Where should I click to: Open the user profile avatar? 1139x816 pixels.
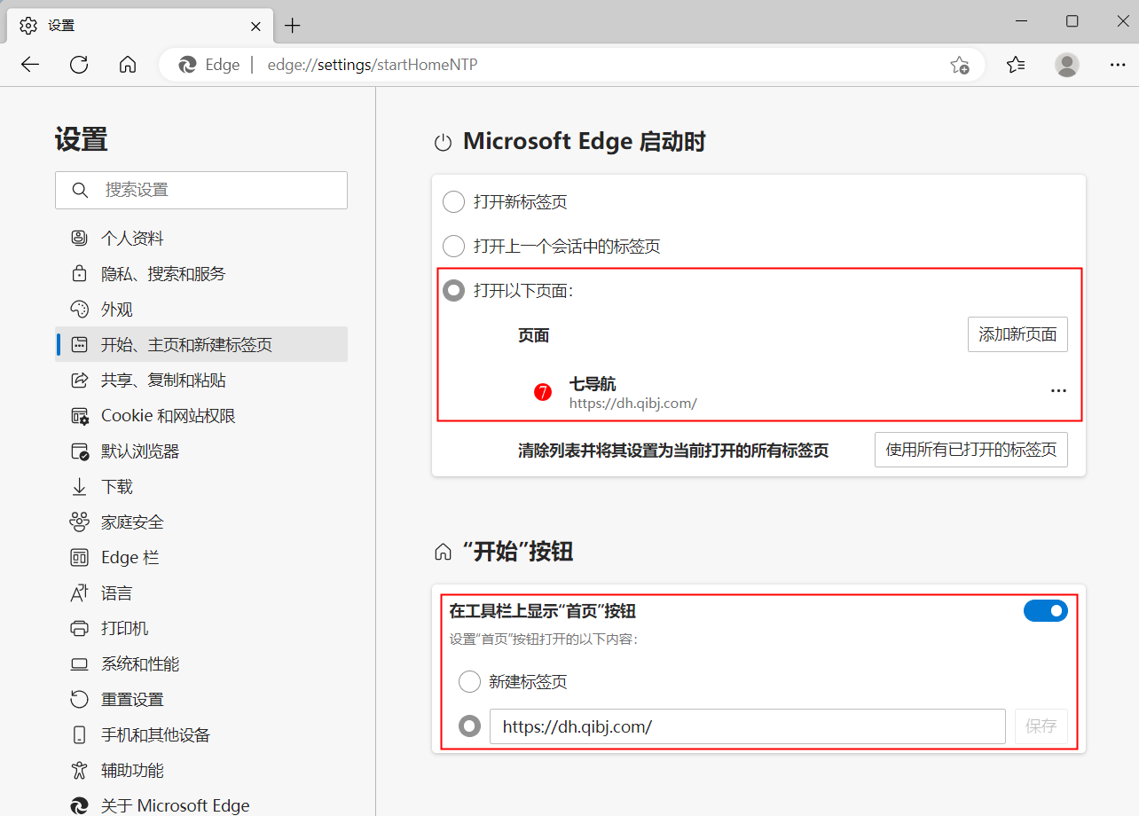(1067, 65)
